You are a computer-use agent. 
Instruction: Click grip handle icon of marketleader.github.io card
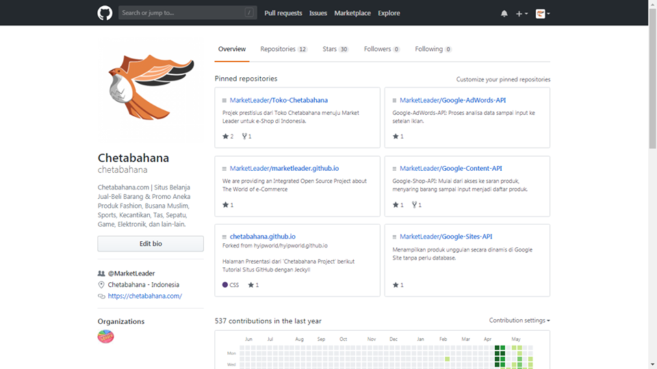click(x=224, y=169)
